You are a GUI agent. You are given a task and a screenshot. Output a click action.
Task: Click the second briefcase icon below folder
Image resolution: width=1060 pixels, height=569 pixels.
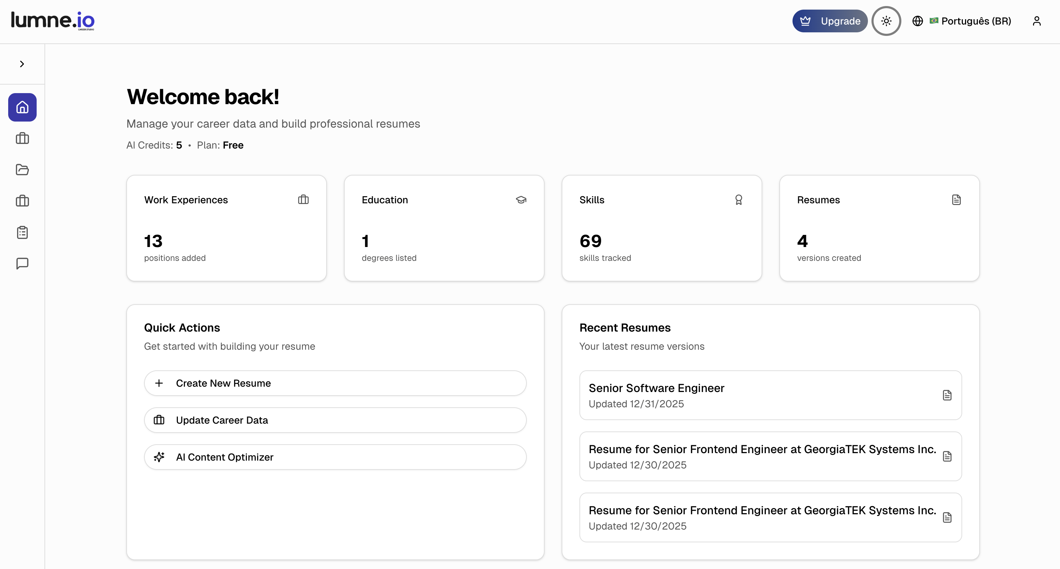point(22,201)
